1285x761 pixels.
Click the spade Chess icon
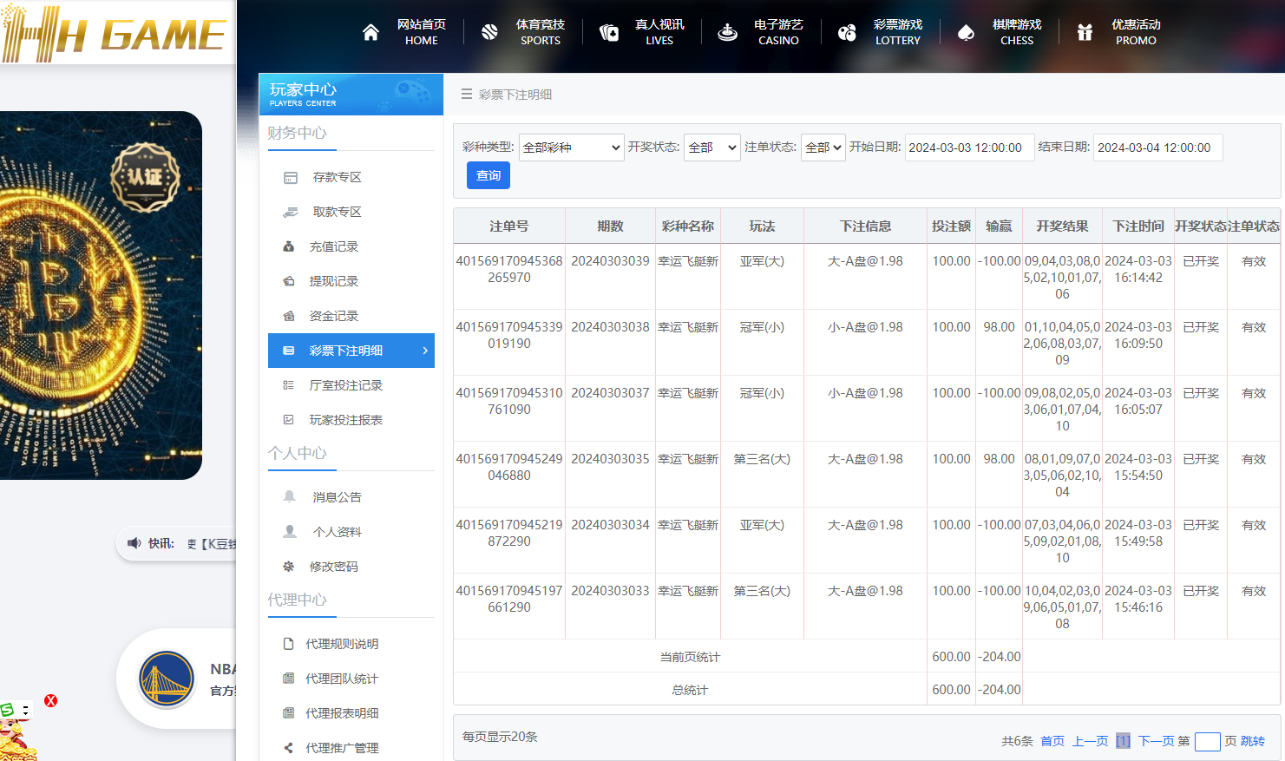pos(966,32)
